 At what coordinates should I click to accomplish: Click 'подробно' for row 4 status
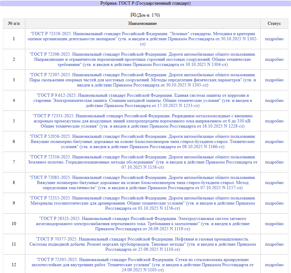tap(274, 100)
